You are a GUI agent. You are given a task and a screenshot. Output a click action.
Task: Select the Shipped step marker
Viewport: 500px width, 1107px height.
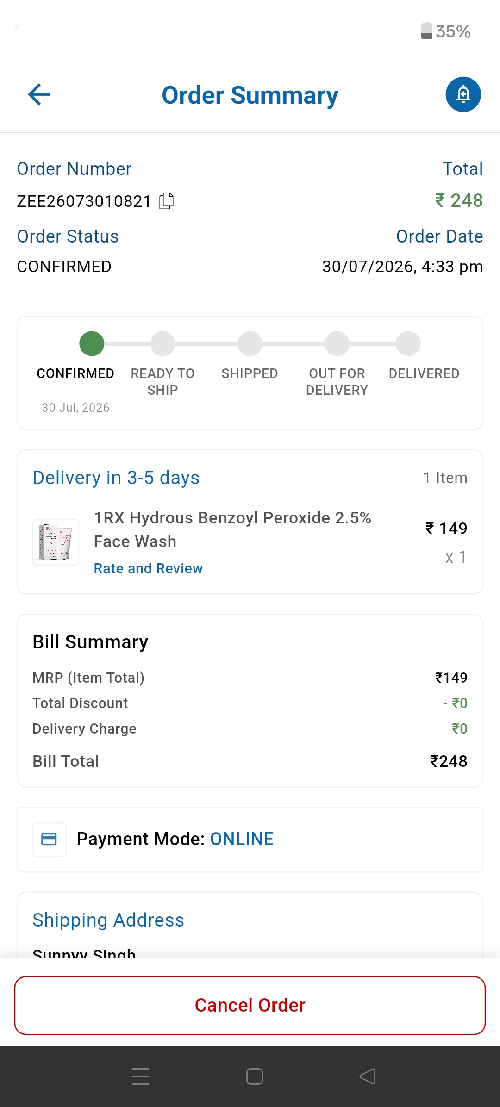[x=250, y=343]
